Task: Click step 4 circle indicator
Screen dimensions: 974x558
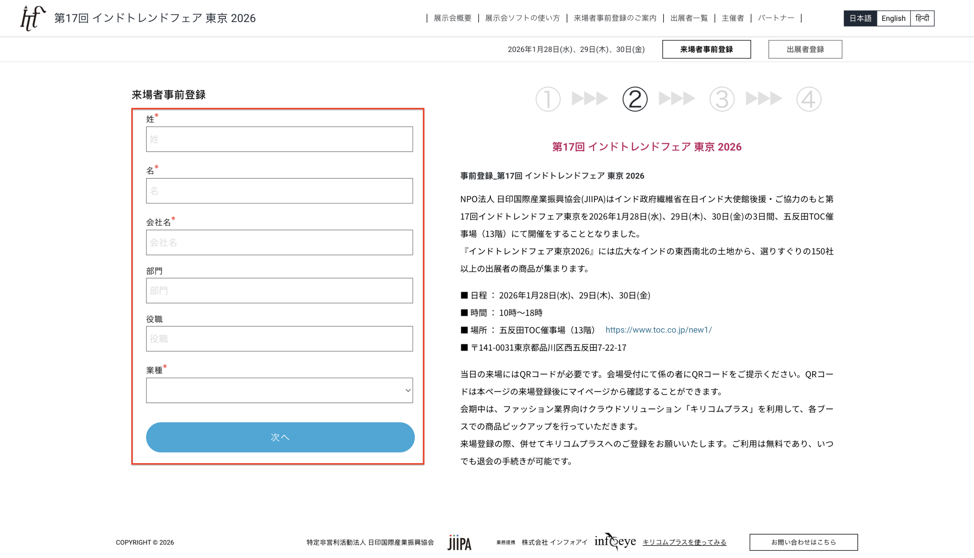Action: (x=808, y=99)
